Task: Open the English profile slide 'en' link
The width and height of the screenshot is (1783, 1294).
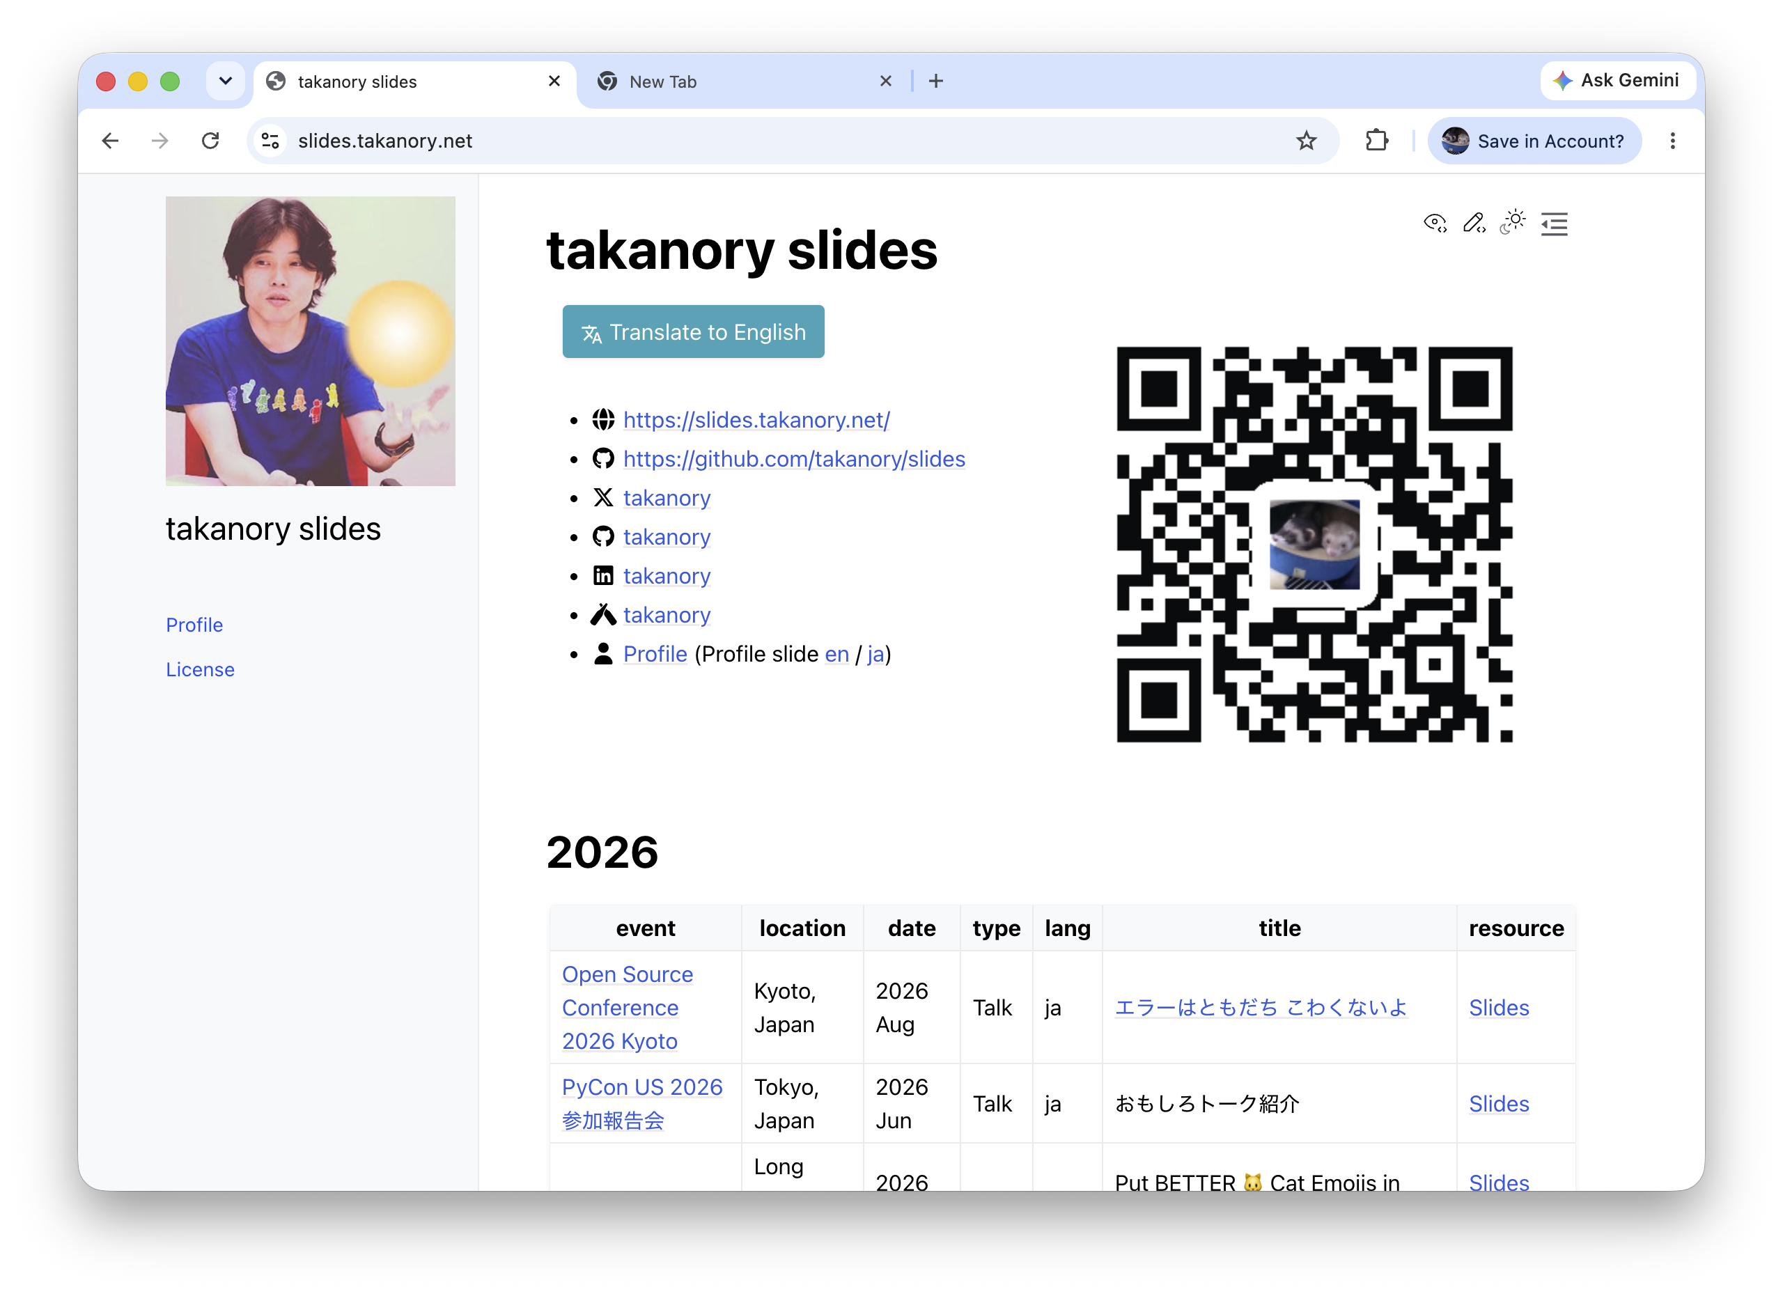Action: (836, 654)
